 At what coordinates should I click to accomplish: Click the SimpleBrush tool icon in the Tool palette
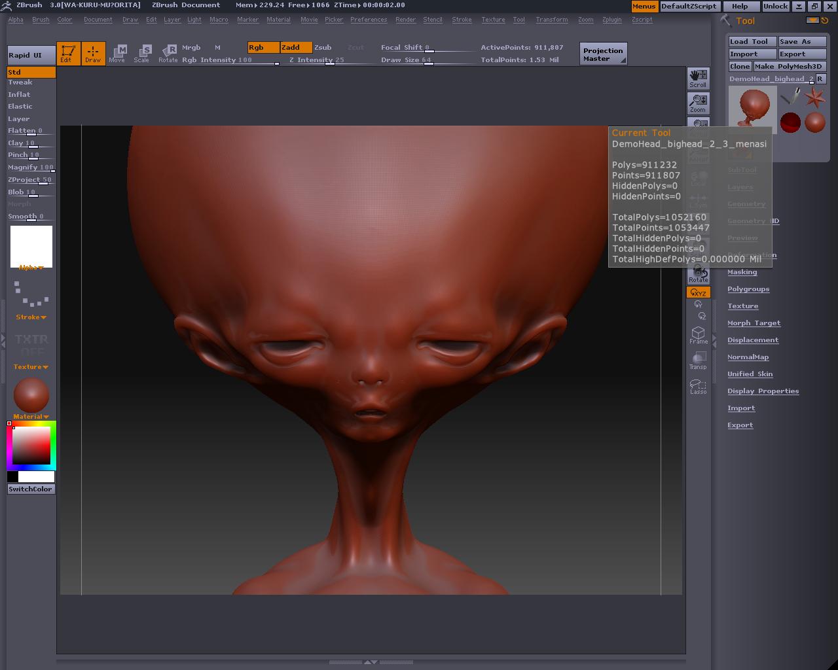(x=791, y=97)
